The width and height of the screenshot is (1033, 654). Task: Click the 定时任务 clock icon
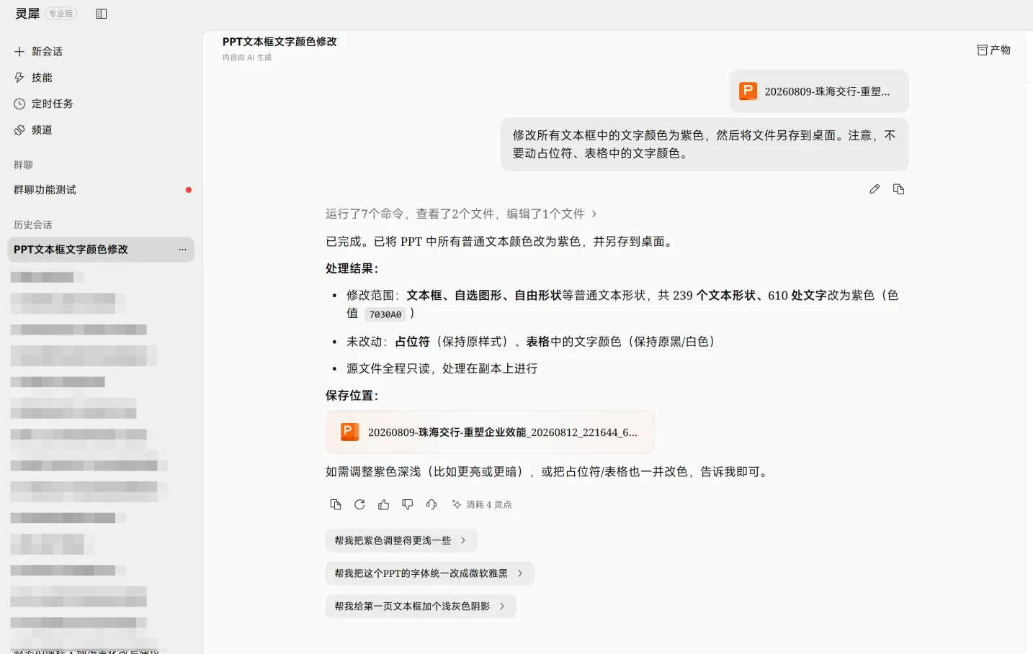19,104
